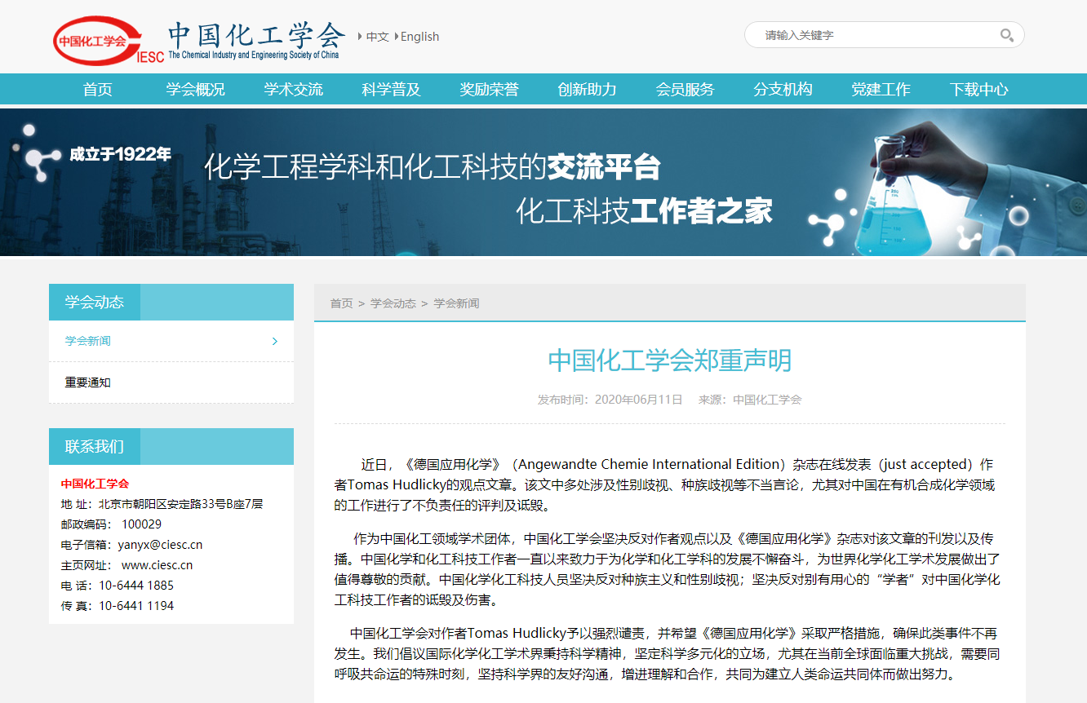
Task: Select 重要通知 in the sidebar
Action: (x=88, y=382)
